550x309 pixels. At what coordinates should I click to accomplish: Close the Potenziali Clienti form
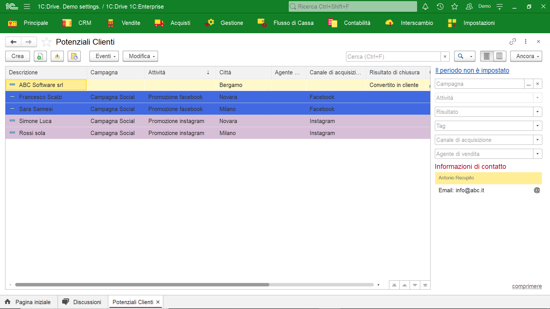pyautogui.click(x=539, y=41)
